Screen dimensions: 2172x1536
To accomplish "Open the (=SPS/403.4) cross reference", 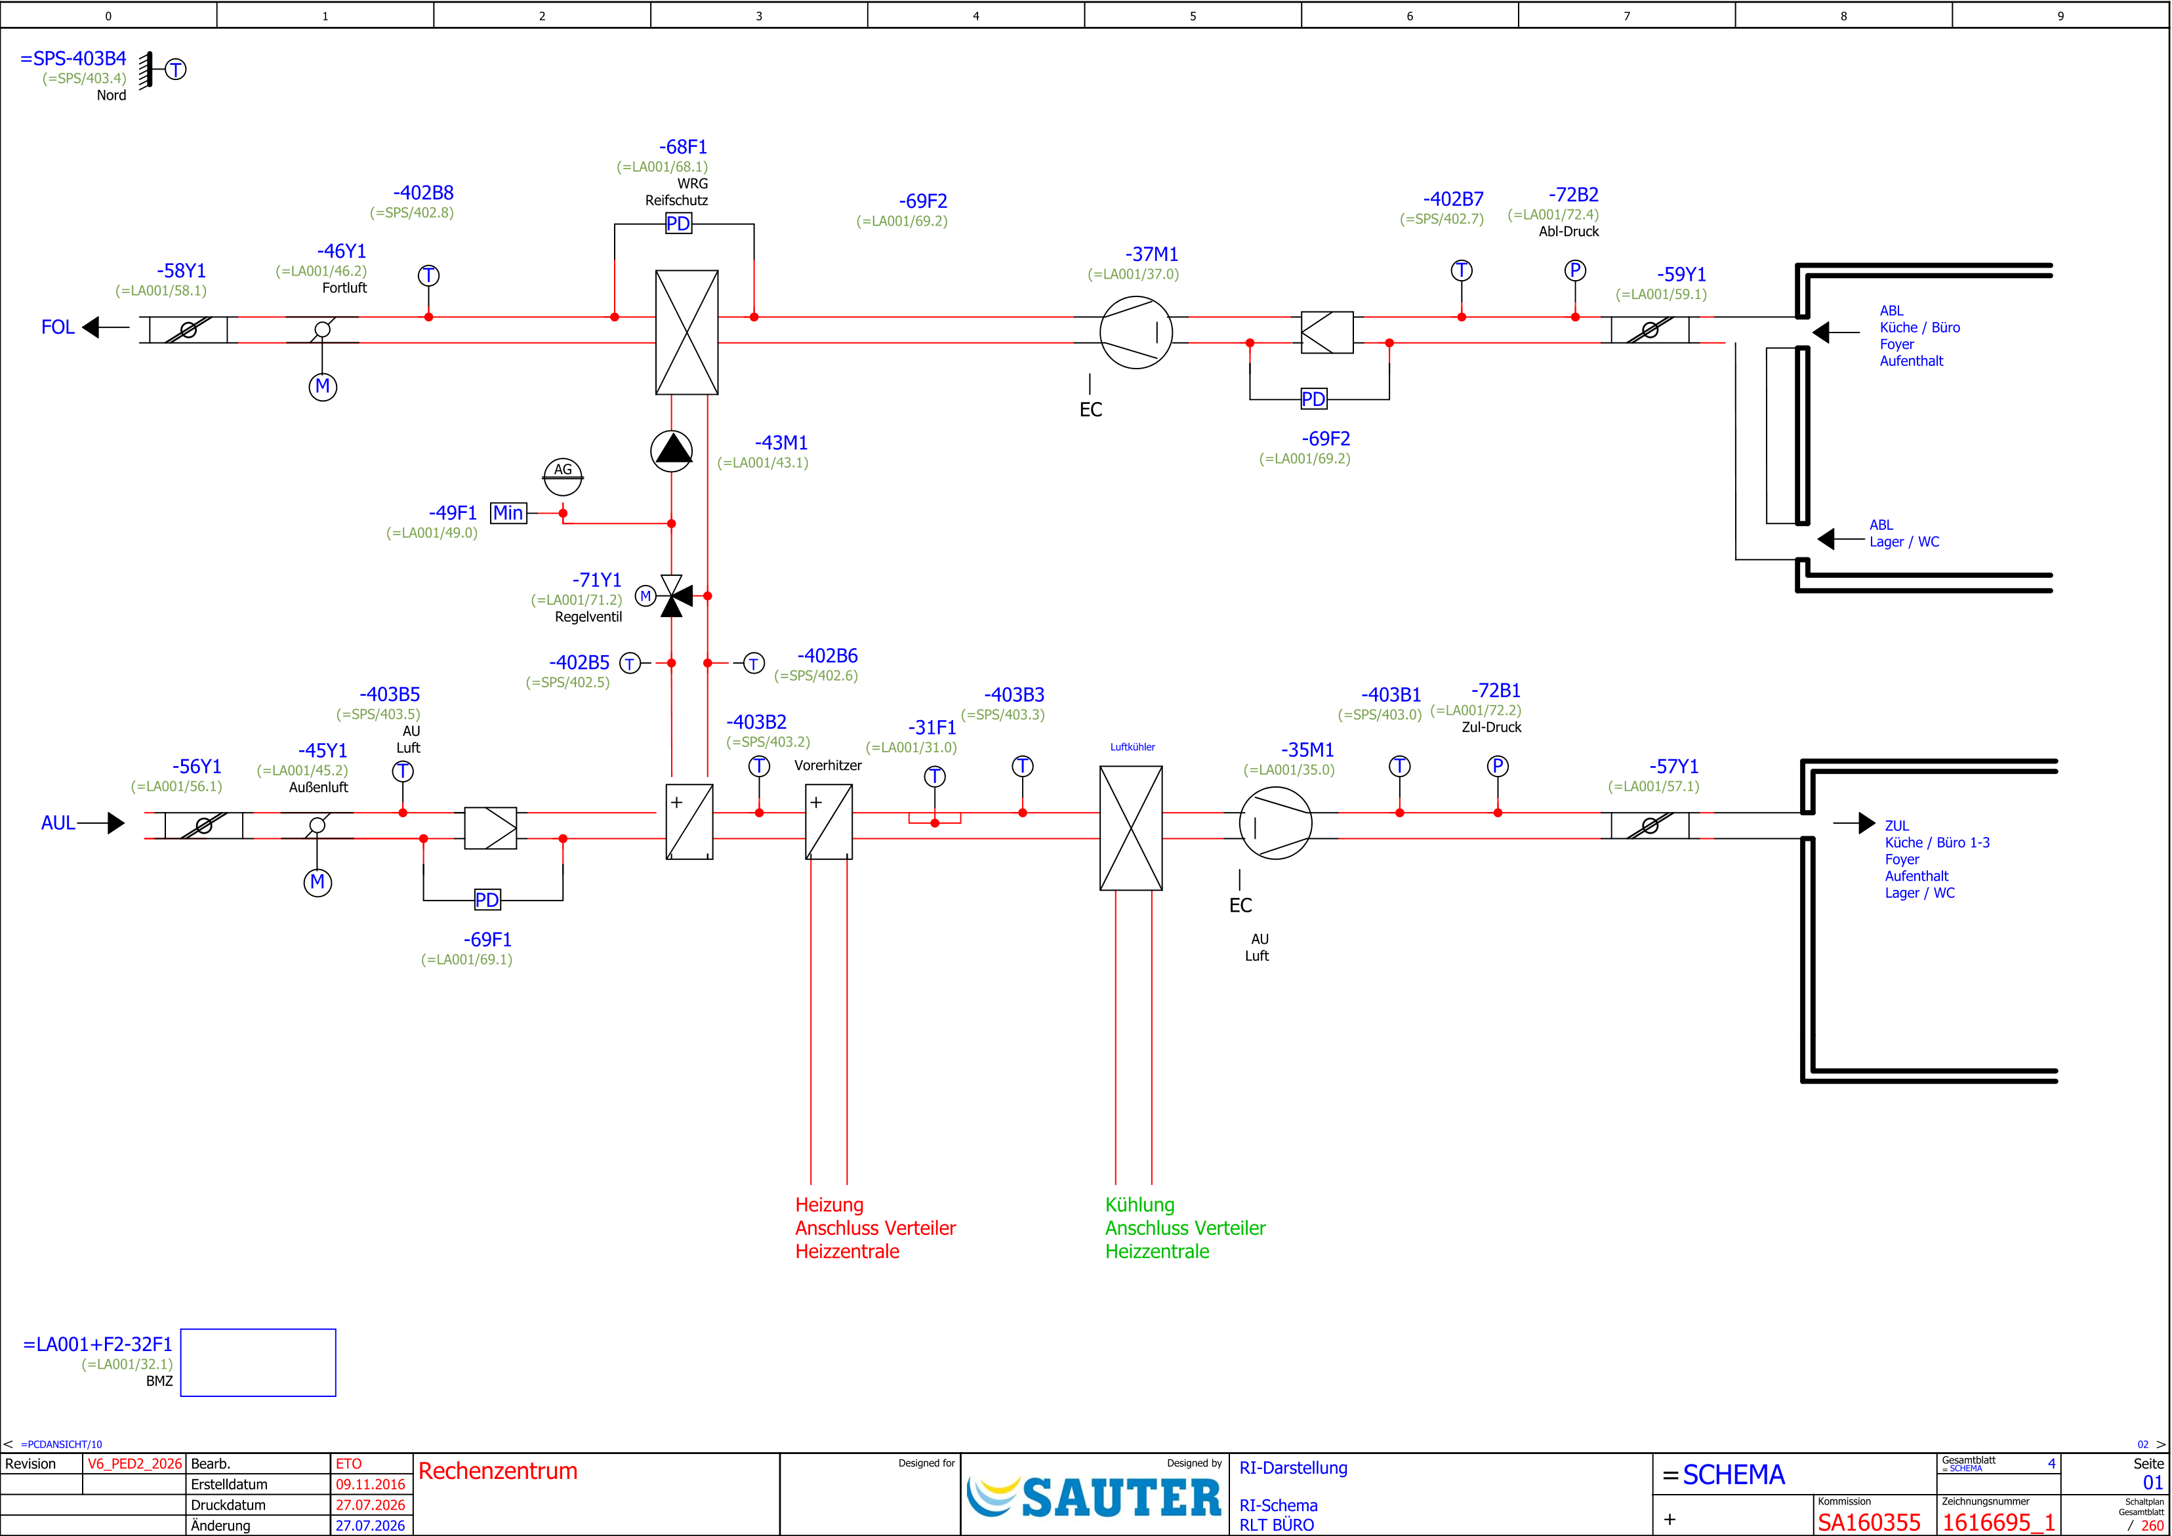I will coord(84,79).
